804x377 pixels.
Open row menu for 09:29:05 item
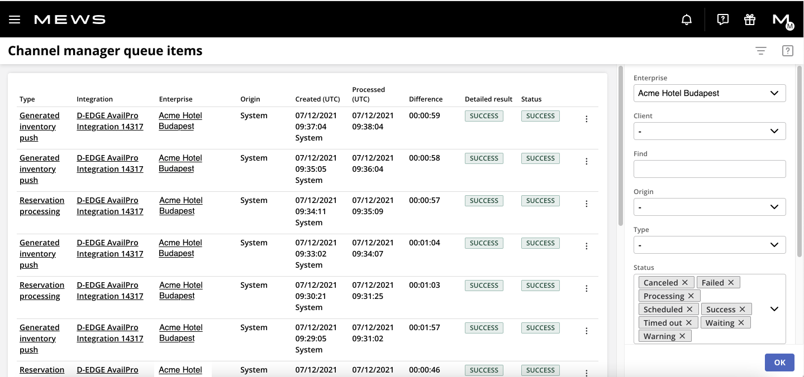(x=586, y=331)
